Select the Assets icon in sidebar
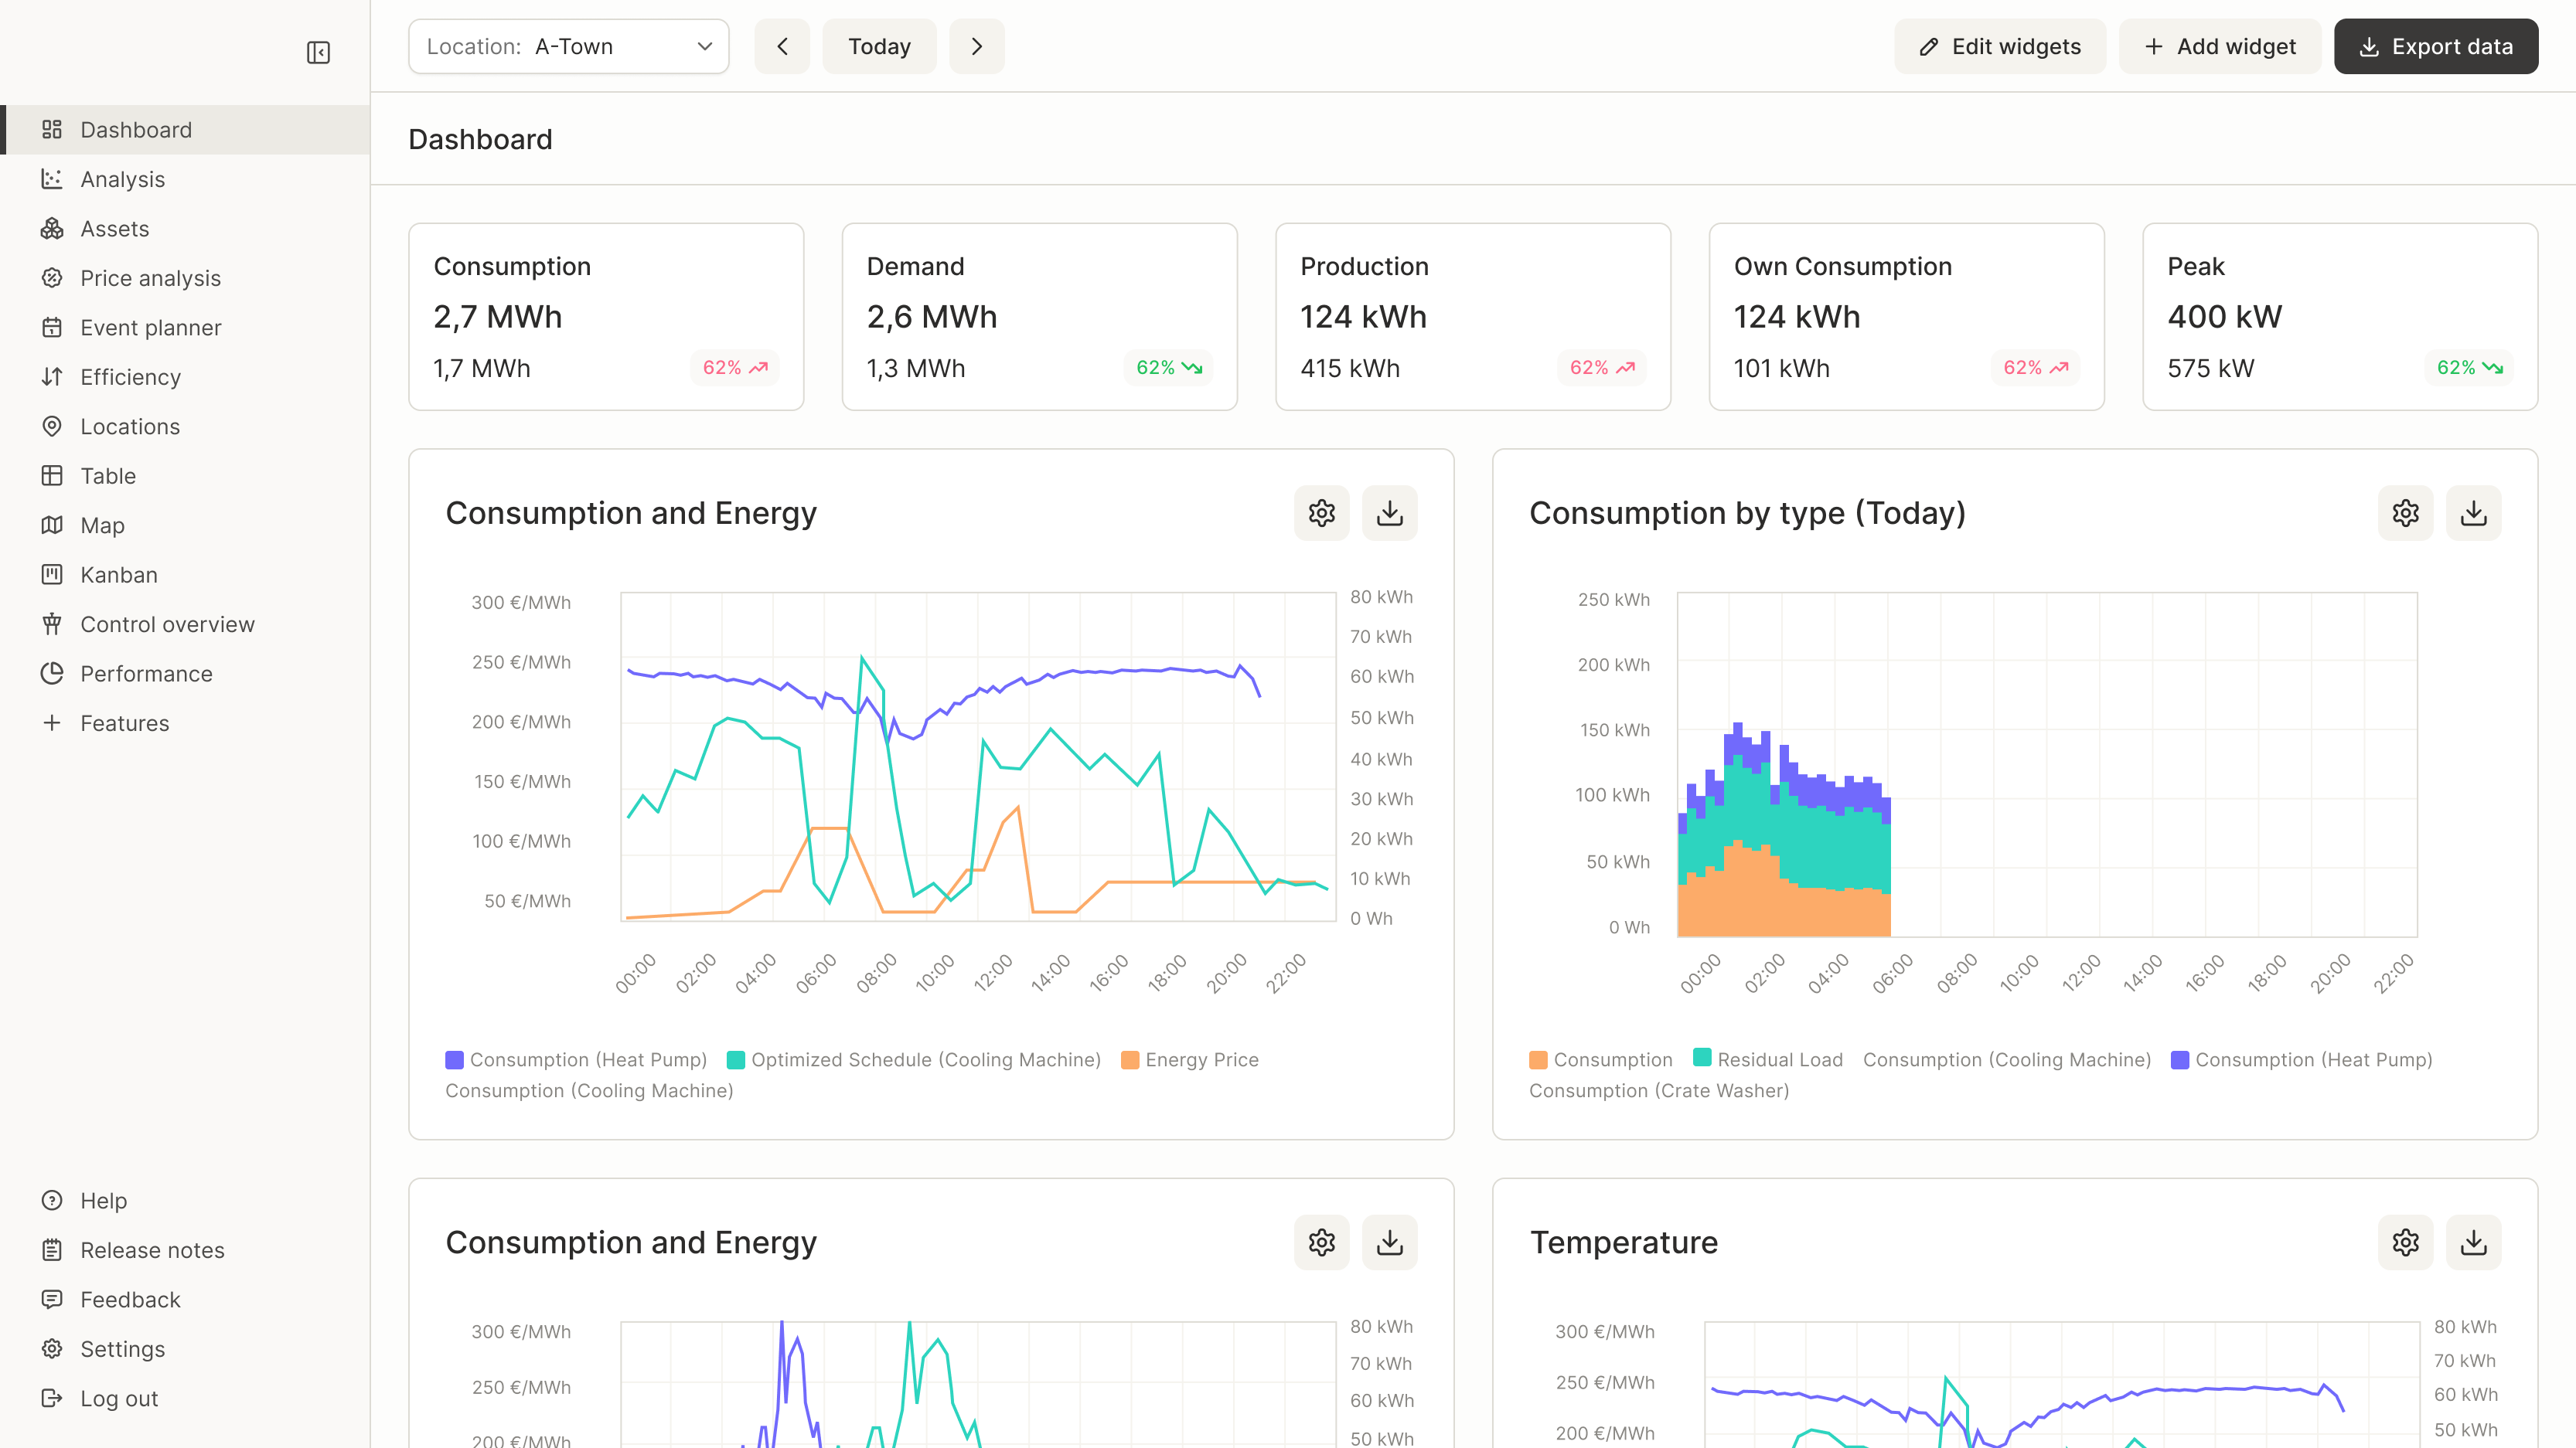 click(52, 229)
